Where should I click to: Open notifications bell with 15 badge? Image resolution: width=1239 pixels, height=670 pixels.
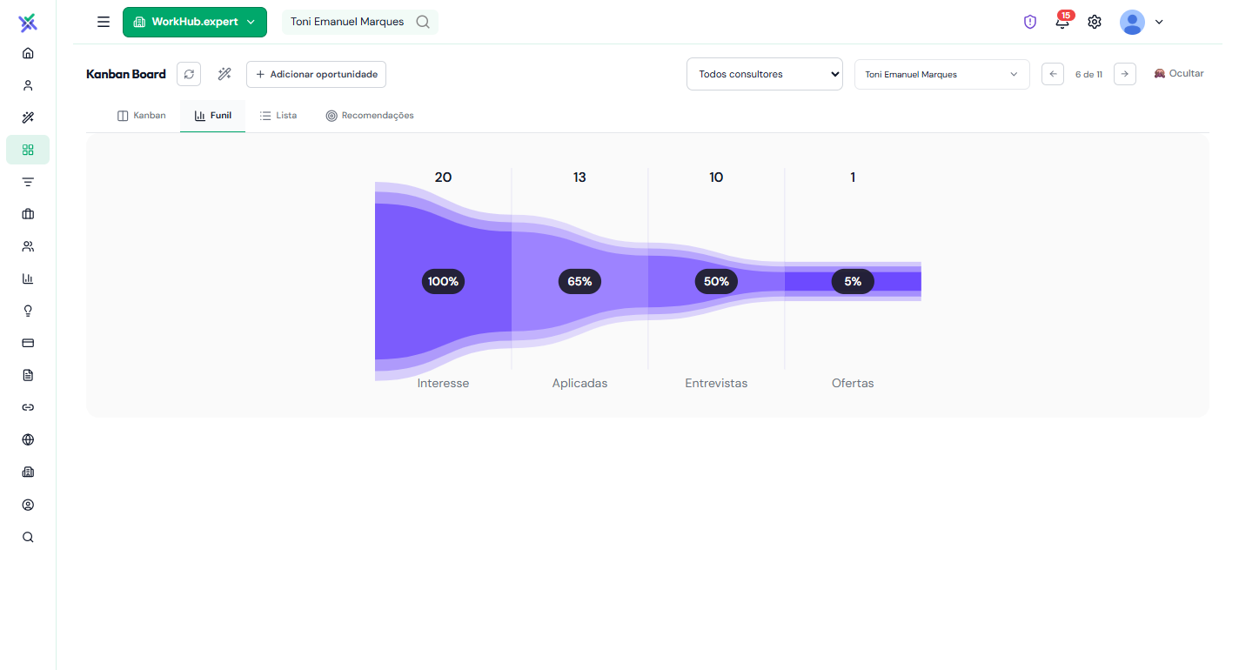click(x=1062, y=22)
